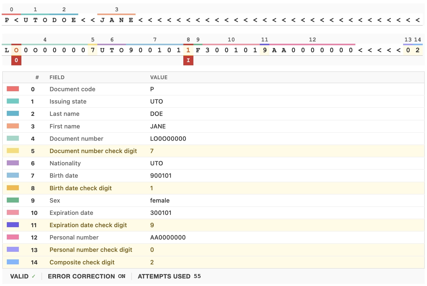The height and width of the screenshot is (286, 427).
Task: Select the VALUE column header
Action: [159, 77]
